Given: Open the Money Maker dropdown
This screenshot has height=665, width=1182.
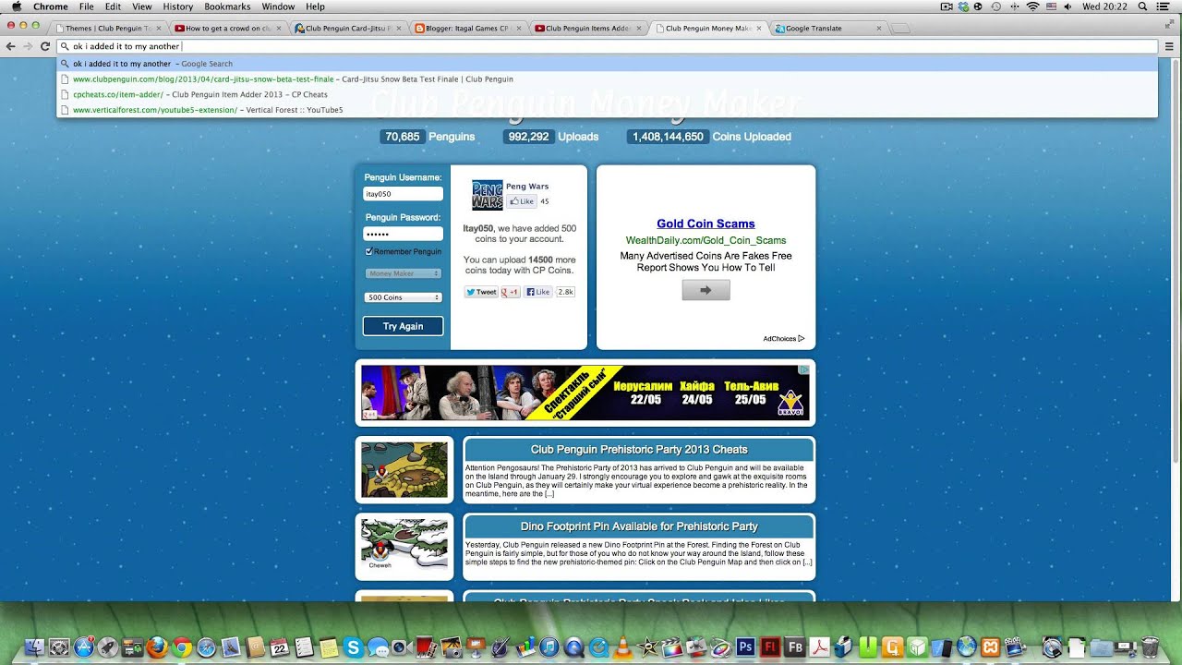Looking at the screenshot, I should click(x=403, y=273).
